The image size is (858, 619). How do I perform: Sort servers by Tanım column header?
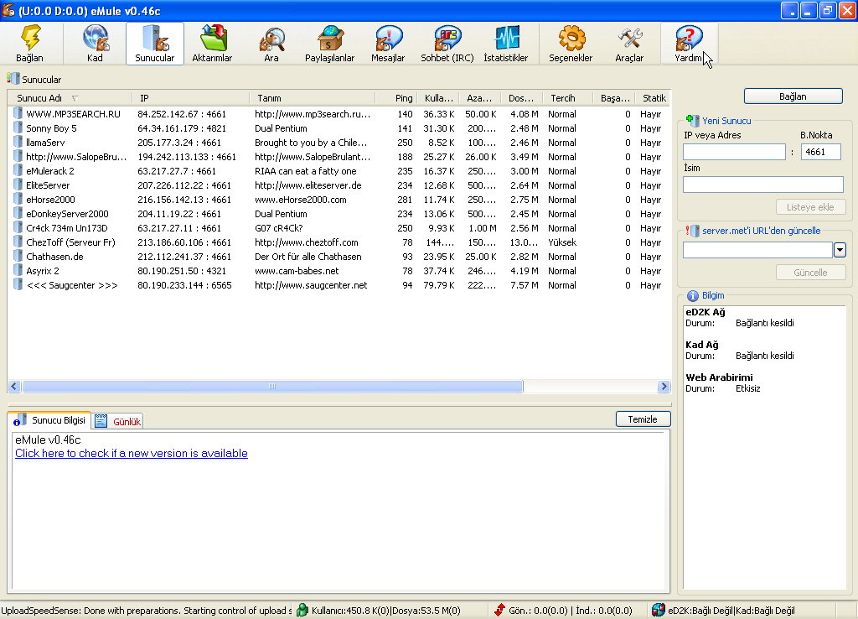pos(313,98)
